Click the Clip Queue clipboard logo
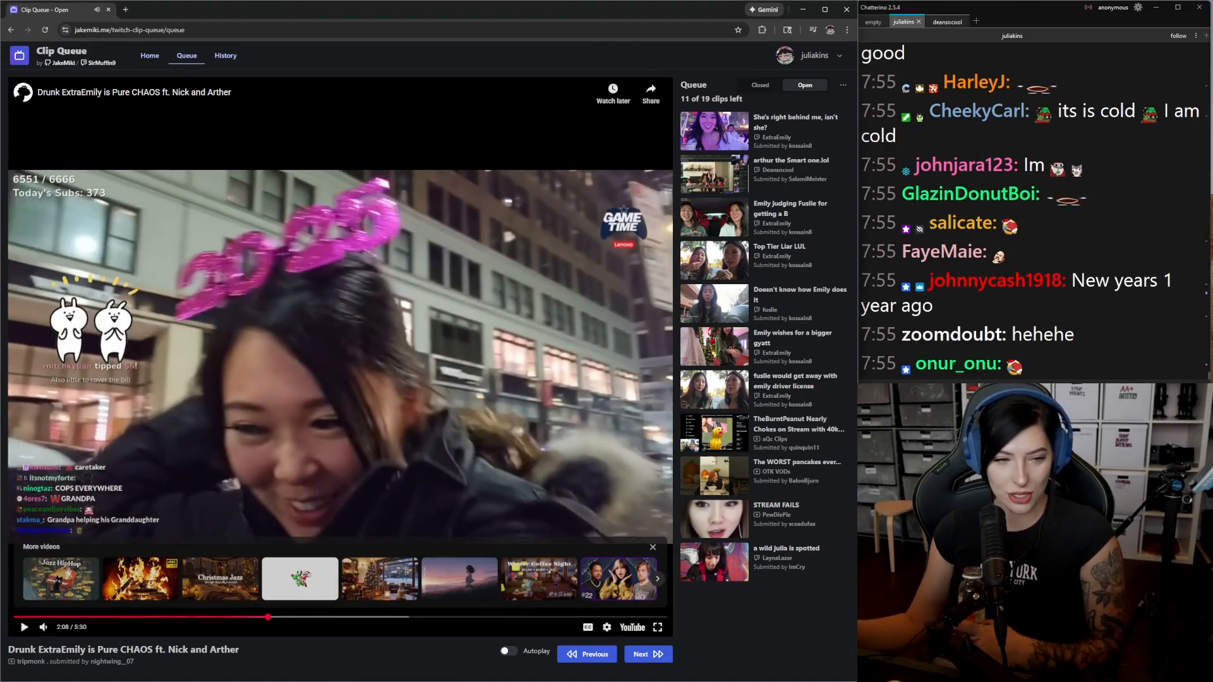This screenshot has width=1213, height=682. [19, 55]
